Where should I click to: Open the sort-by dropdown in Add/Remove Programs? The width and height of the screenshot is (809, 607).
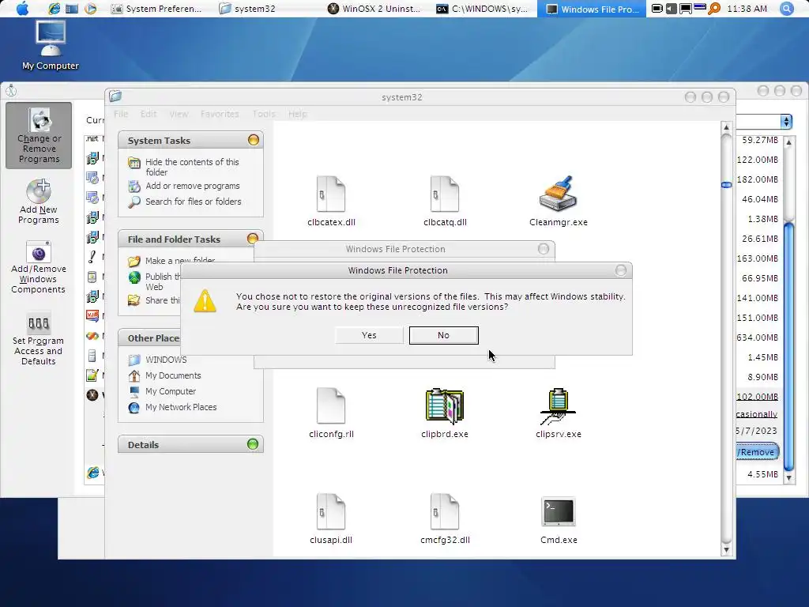click(x=786, y=121)
